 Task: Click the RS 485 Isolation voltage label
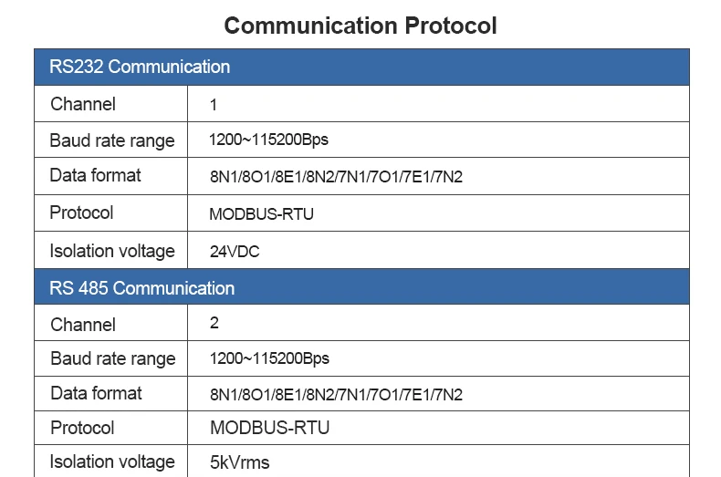(112, 461)
